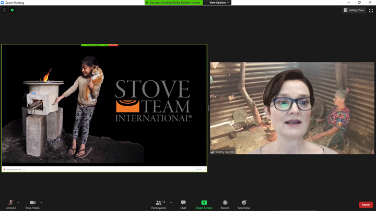Enter full screen mode
Screen dimensions: 376x211
coord(371,10)
